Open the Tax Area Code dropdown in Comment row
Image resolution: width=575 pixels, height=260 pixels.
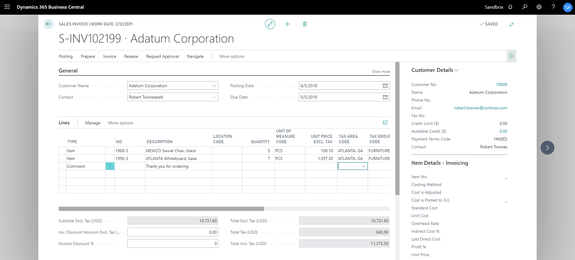[364, 166]
